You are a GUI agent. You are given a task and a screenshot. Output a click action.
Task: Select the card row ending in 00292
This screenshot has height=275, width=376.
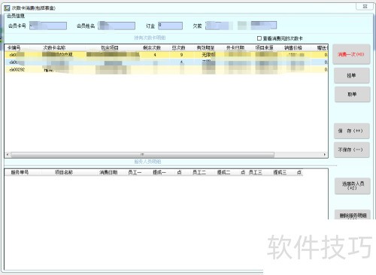(x=166, y=70)
